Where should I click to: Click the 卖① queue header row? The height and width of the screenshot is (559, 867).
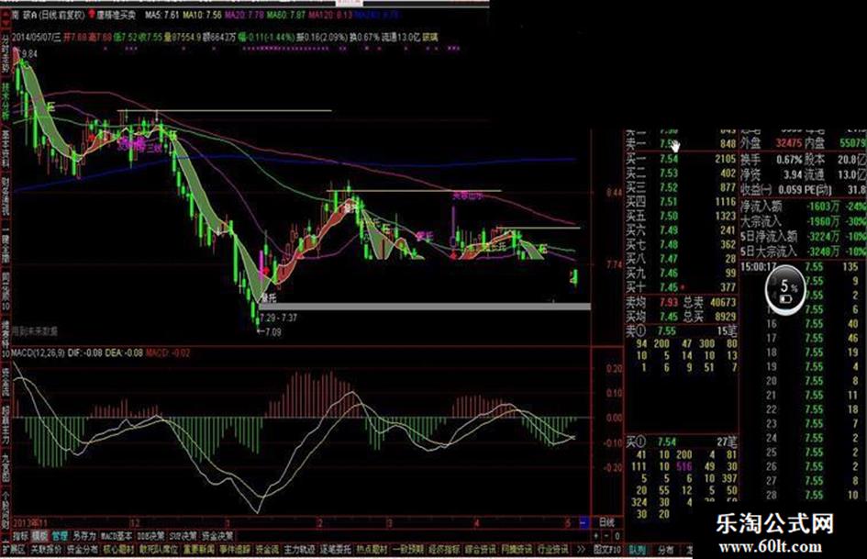681,331
